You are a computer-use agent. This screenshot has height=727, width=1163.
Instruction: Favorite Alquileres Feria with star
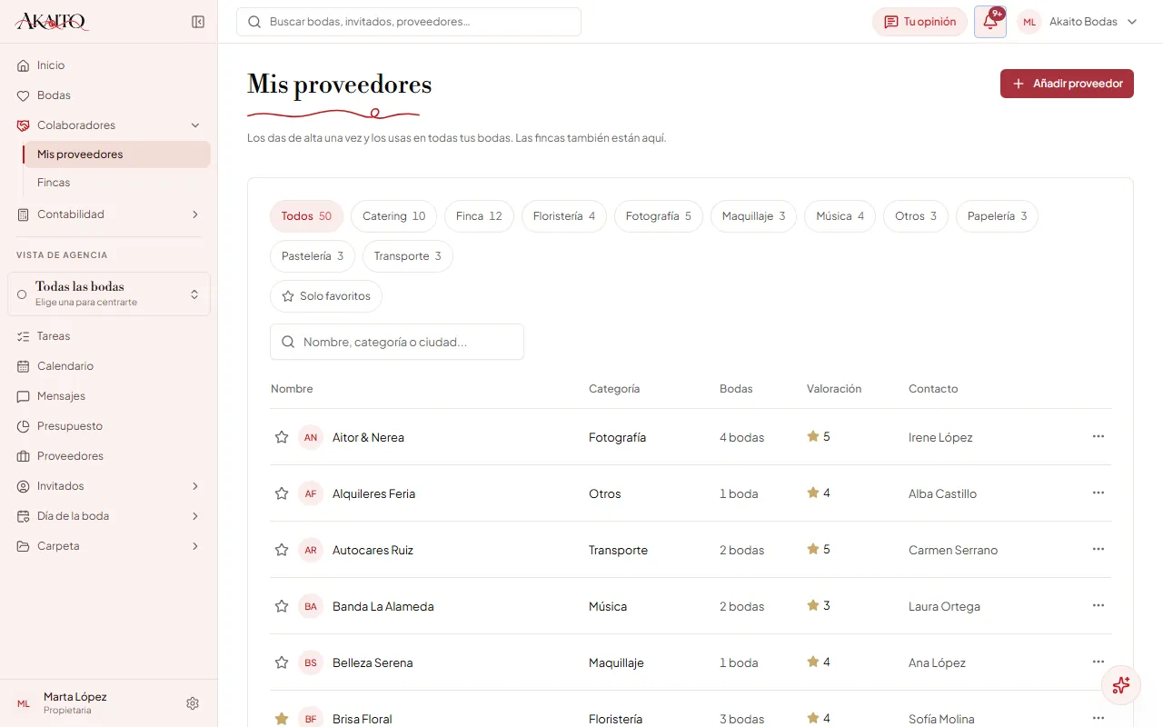pos(282,493)
